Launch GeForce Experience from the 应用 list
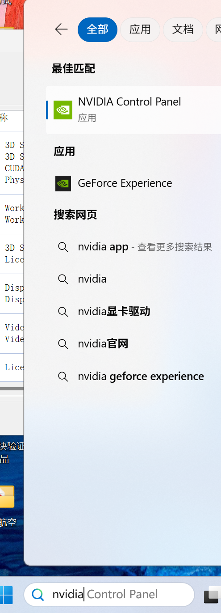This screenshot has width=221, height=613. click(133, 183)
